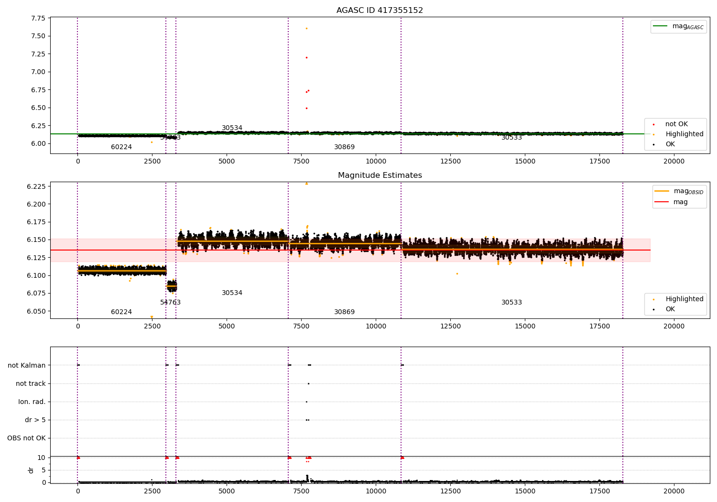The height and width of the screenshot is (502, 717).
Task: Click the 'Magnitude Estimates' plot title
Action: 380,175
